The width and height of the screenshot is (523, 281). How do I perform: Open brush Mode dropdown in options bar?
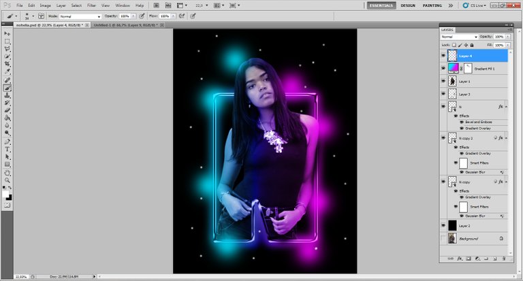pyautogui.click(x=80, y=16)
